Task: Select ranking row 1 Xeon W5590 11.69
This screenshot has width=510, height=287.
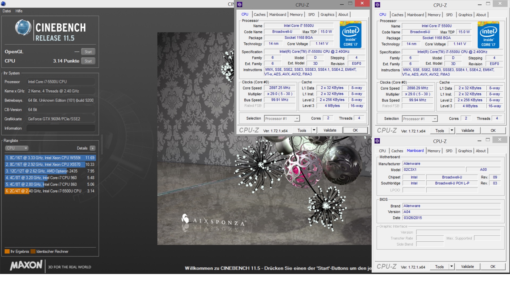Action: [x=50, y=158]
